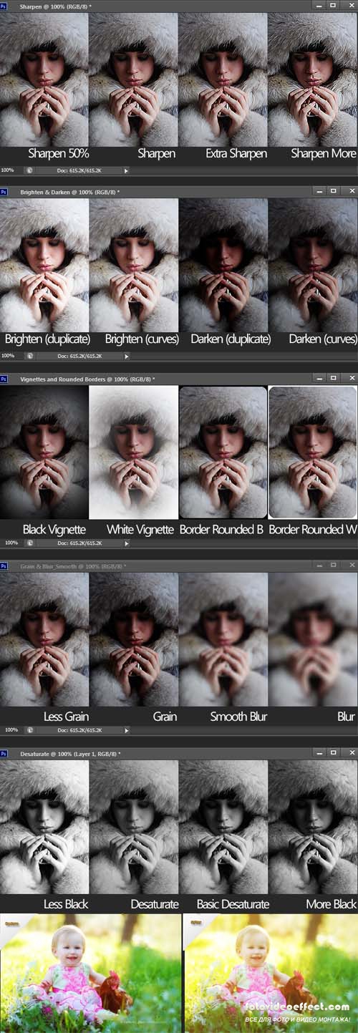
Task: Click Doc size info in Vignettes window status bar
Action: click(85, 543)
